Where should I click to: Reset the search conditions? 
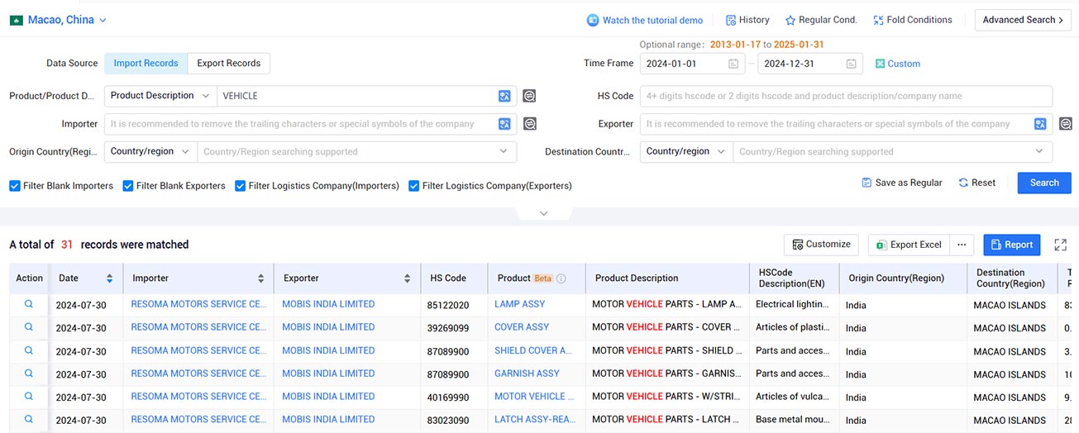[977, 183]
